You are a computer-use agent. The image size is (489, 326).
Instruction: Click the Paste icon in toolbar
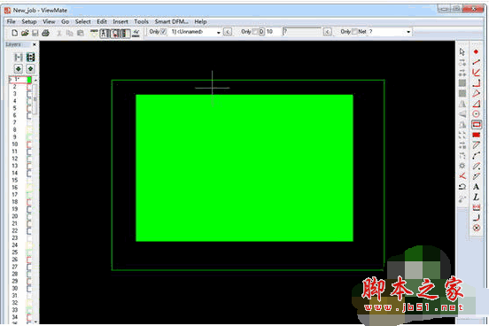[81, 33]
